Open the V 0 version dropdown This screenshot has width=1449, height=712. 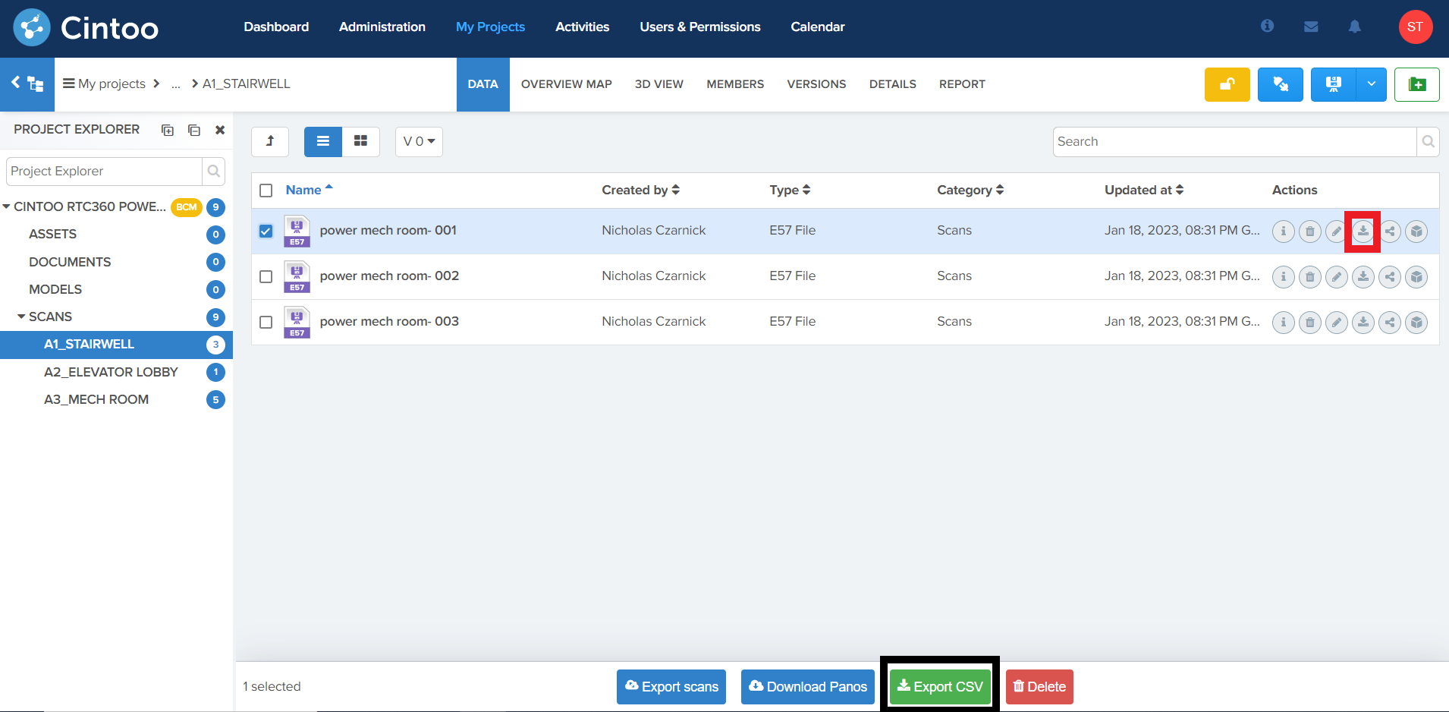click(419, 141)
